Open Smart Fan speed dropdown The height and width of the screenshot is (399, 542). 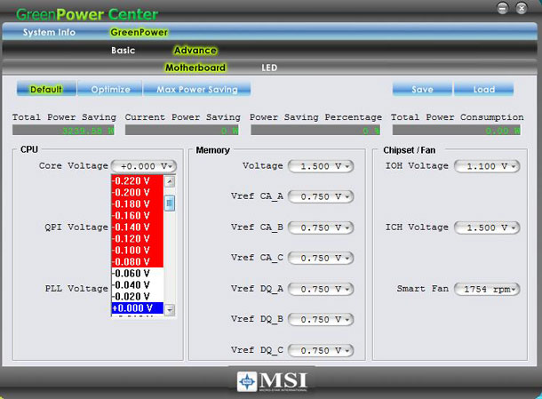pyautogui.click(x=487, y=290)
